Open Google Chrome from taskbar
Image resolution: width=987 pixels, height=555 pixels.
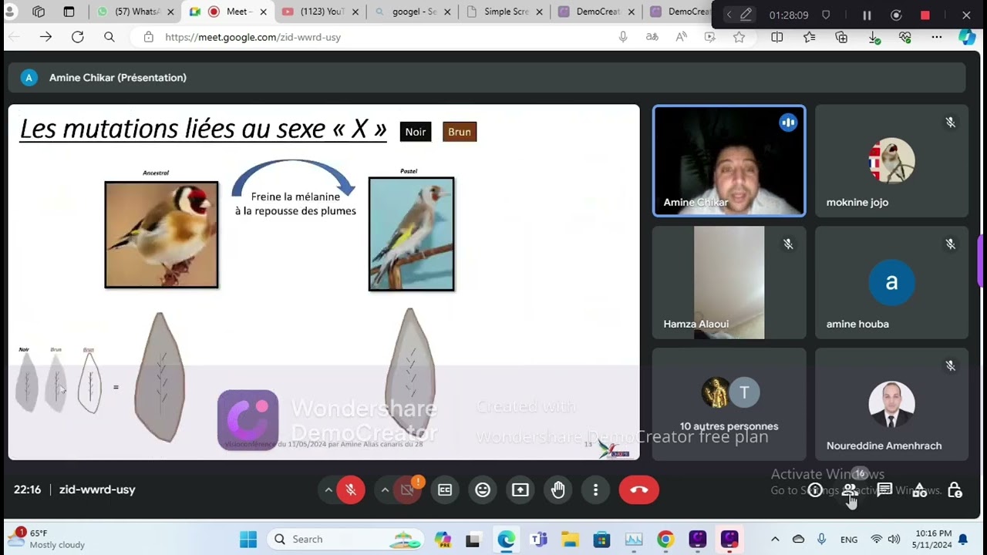pos(665,539)
